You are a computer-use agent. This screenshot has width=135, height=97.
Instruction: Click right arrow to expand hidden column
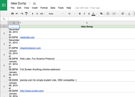pos(21,23)
